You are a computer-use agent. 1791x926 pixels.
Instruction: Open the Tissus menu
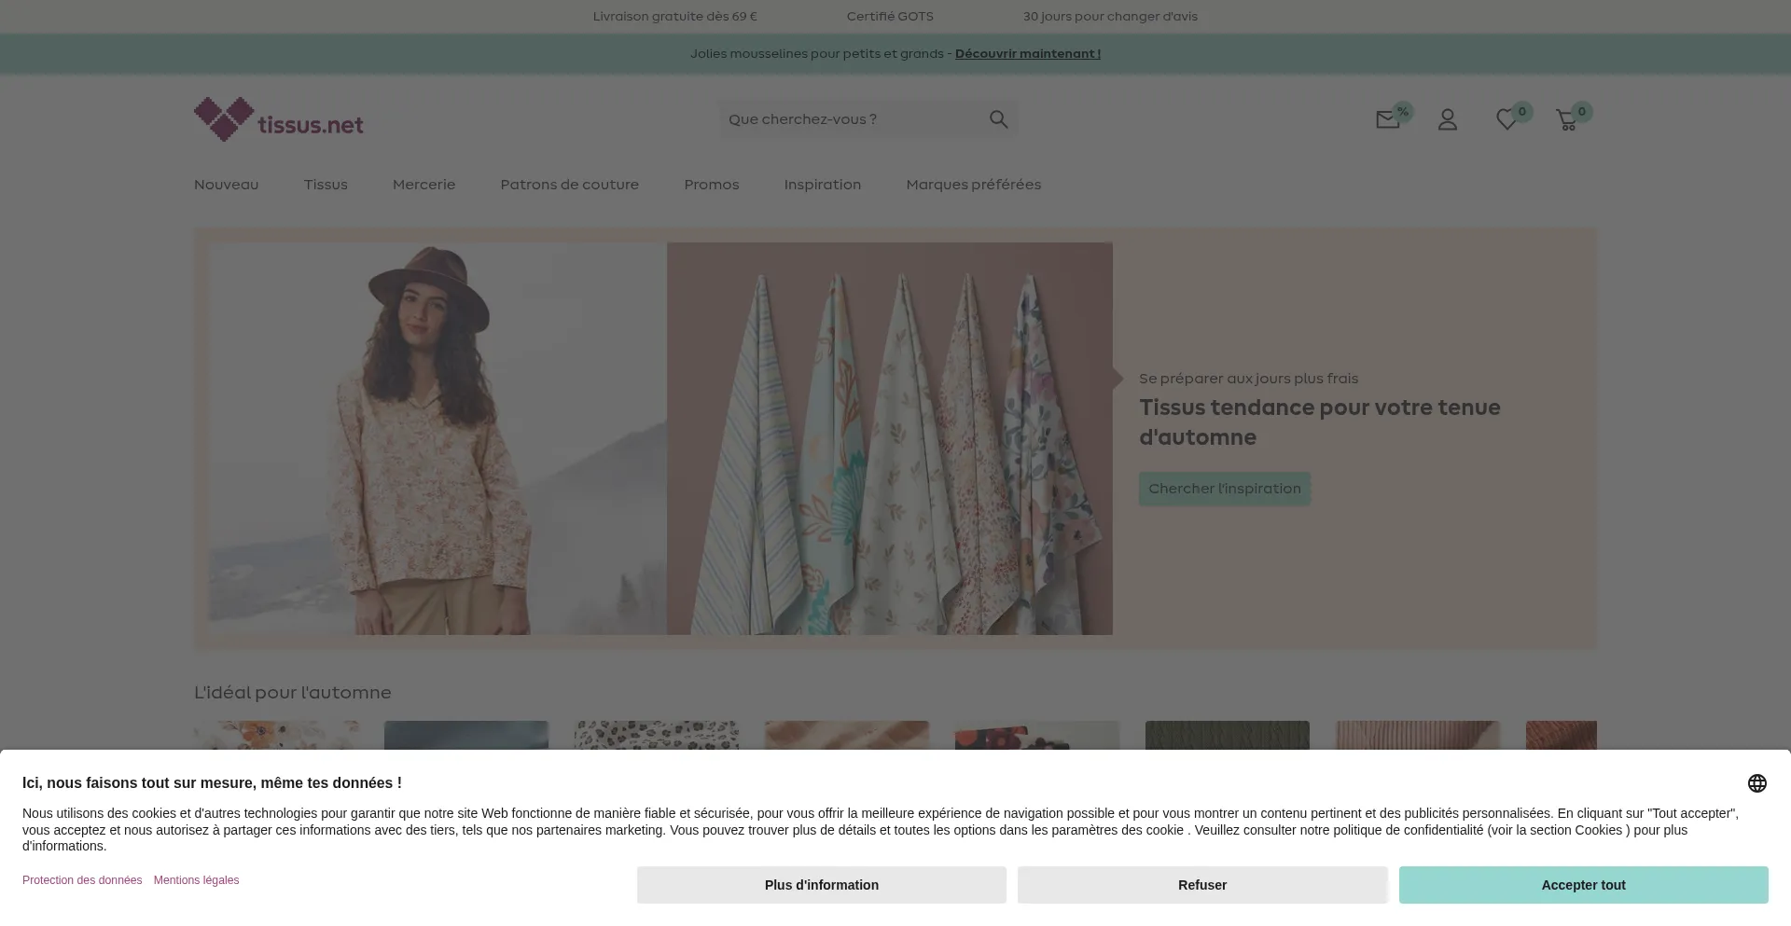pos(326,185)
